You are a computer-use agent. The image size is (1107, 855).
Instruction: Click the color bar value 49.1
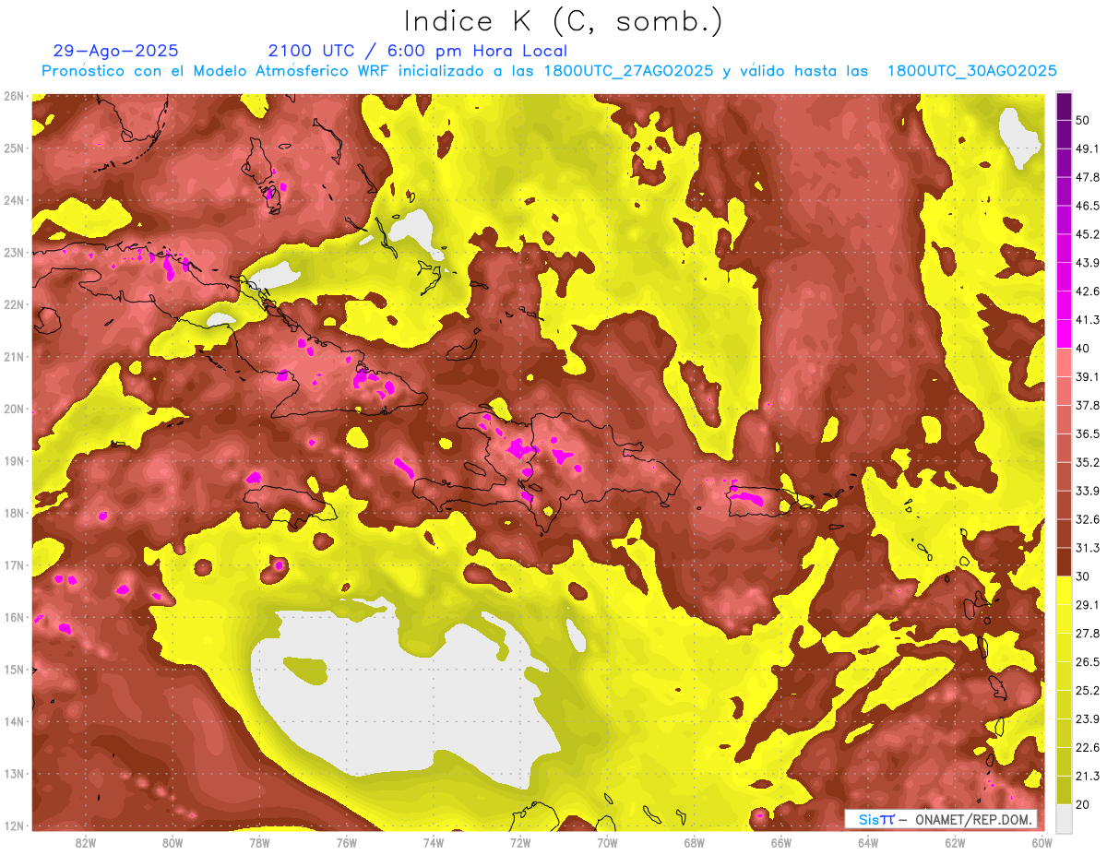coord(1087,148)
